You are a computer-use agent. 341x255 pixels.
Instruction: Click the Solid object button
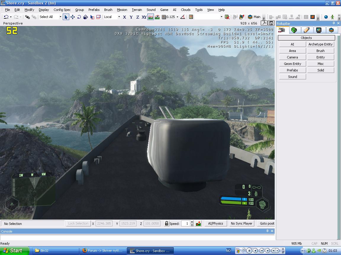(321, 70)
